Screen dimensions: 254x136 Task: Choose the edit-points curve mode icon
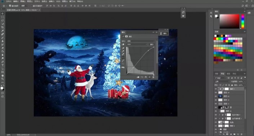123,58
